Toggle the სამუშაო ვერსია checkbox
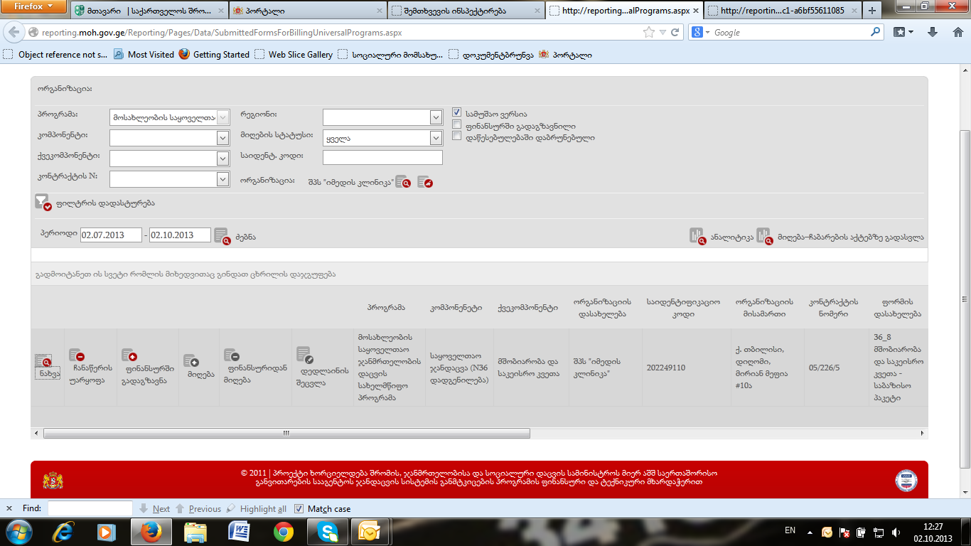The image size is (971, 546). (x=458, y=113)
